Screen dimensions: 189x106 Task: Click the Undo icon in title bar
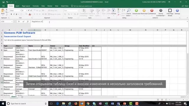pyautogui.click(x=7, y=2)
